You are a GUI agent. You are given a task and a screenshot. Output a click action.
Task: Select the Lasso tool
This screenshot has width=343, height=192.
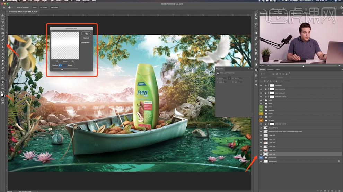click(x=3, y=22)
